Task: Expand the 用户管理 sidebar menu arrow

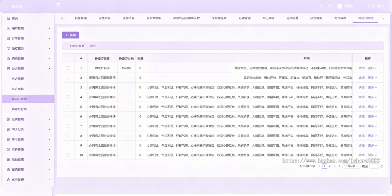Action: pyautogui.click(x=49, y=28)
